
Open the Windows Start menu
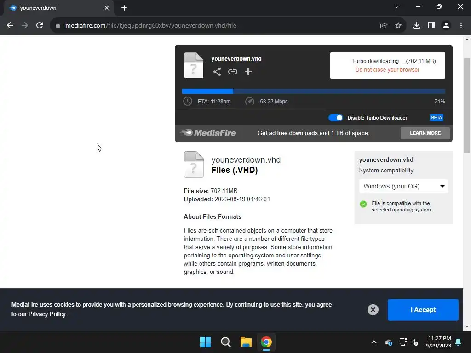pyautogui.click(x=206, y=342)
